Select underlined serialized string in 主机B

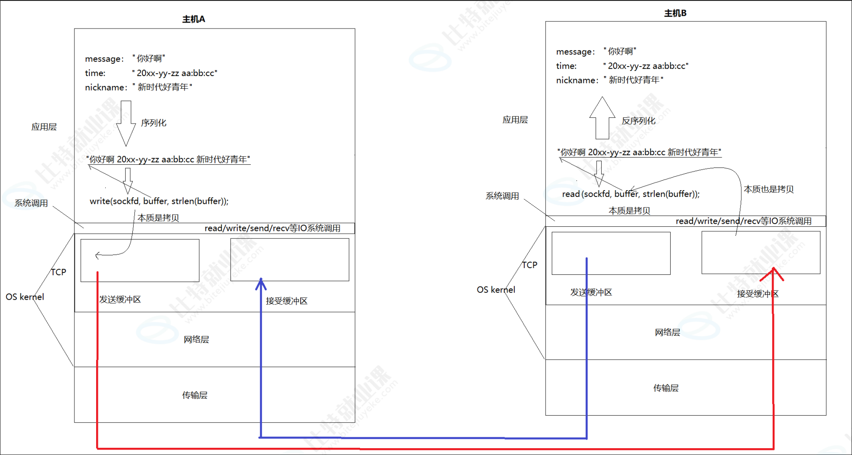coord(639,152)
